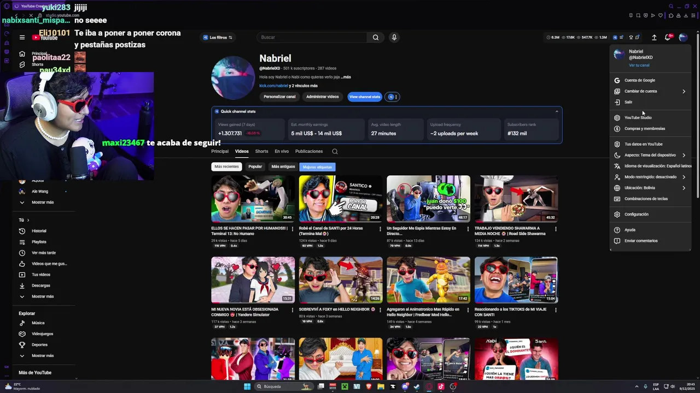
Task: Open Windows Start menu
Action: click(247, 386)
